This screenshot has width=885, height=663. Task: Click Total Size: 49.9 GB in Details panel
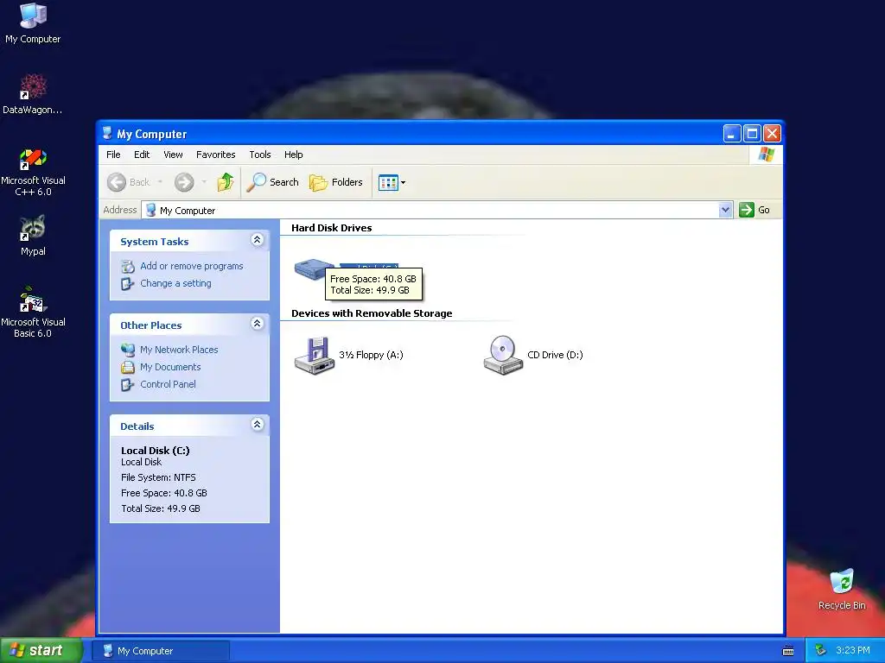click(160, 508)
